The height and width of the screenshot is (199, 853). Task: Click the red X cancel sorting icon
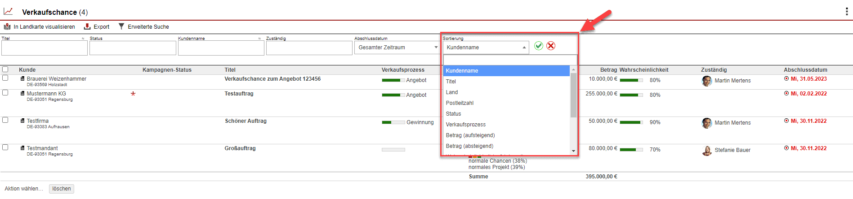coord(551,46)
